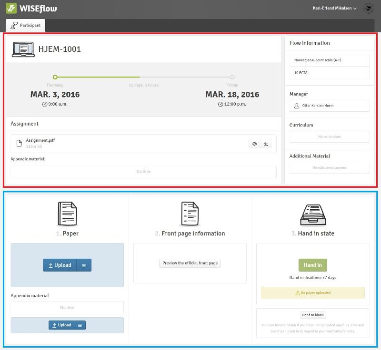This screenshot has width=381, height=350.
Task: Download Assignment.pdf using the download icon
Action: pos(267,143)
